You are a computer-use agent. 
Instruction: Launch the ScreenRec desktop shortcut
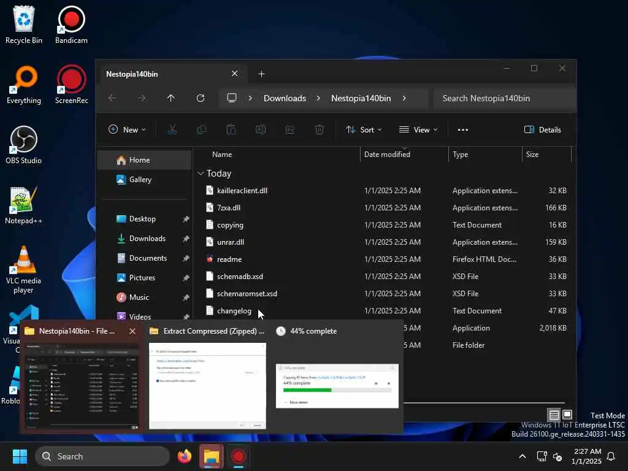(x=71, y=85)
